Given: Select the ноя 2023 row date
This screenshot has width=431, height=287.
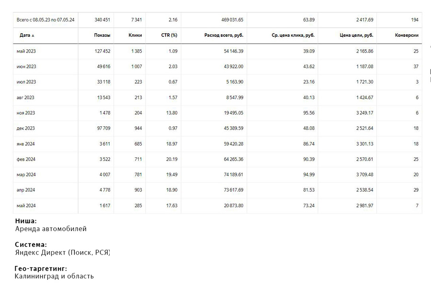Looking at the screenshot, I should click(26, 113).
